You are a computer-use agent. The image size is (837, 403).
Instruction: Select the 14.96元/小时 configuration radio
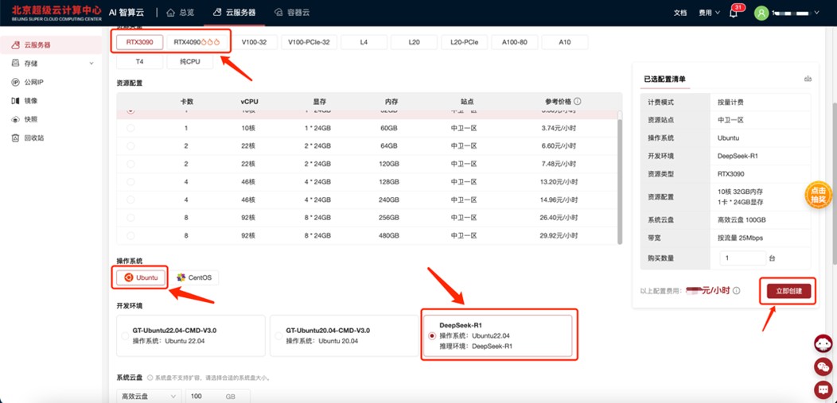[x=130, y=200]
